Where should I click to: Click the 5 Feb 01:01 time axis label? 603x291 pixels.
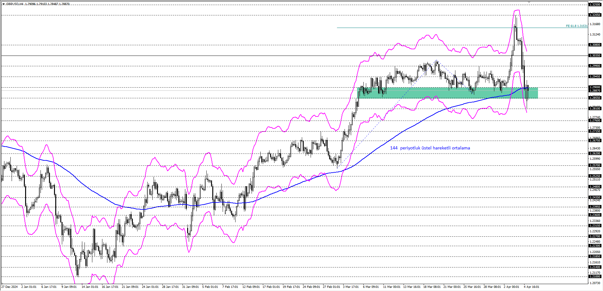(210, 287)
